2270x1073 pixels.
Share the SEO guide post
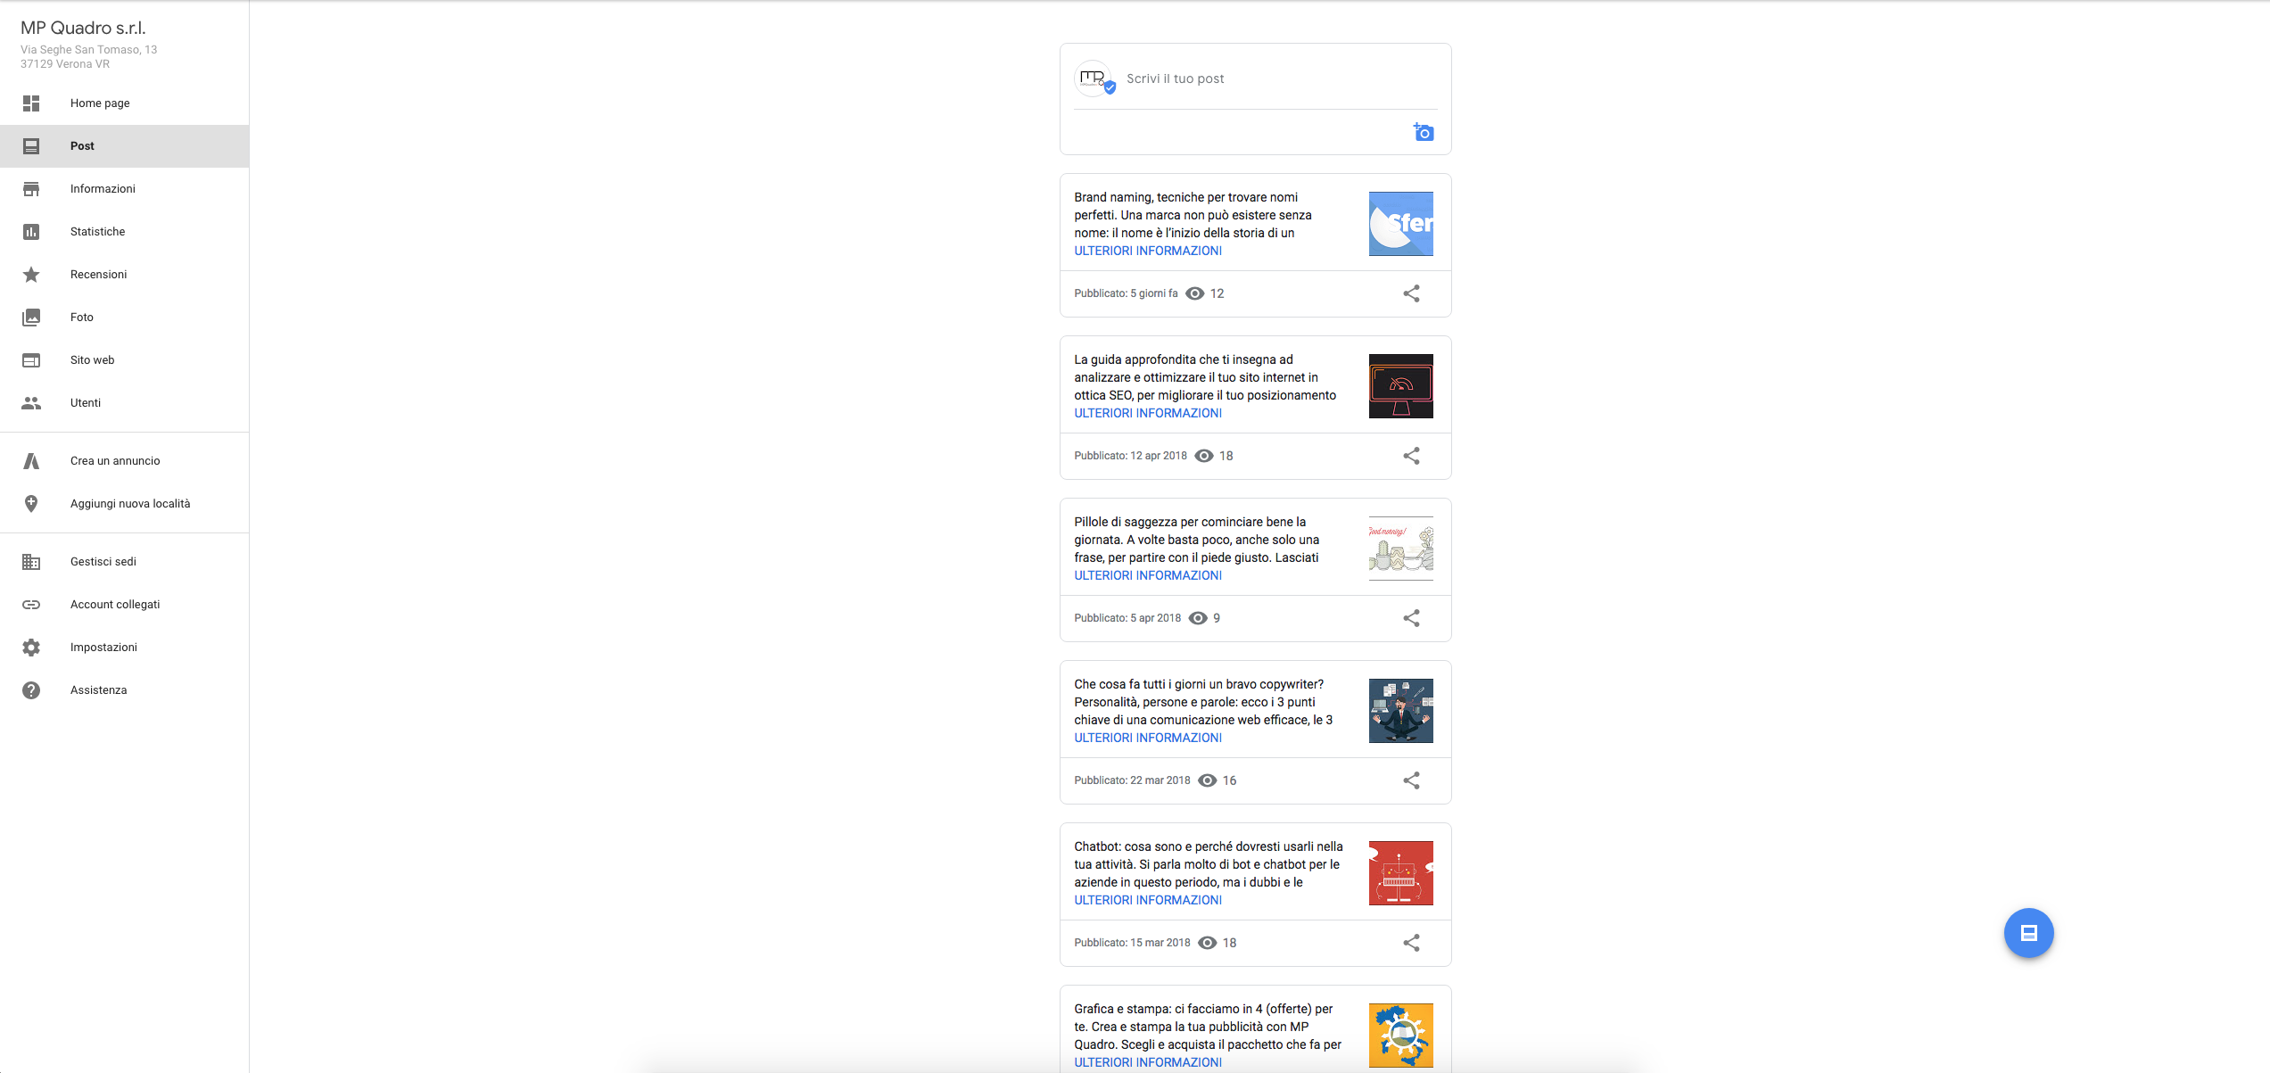(x=1411, y=456)
